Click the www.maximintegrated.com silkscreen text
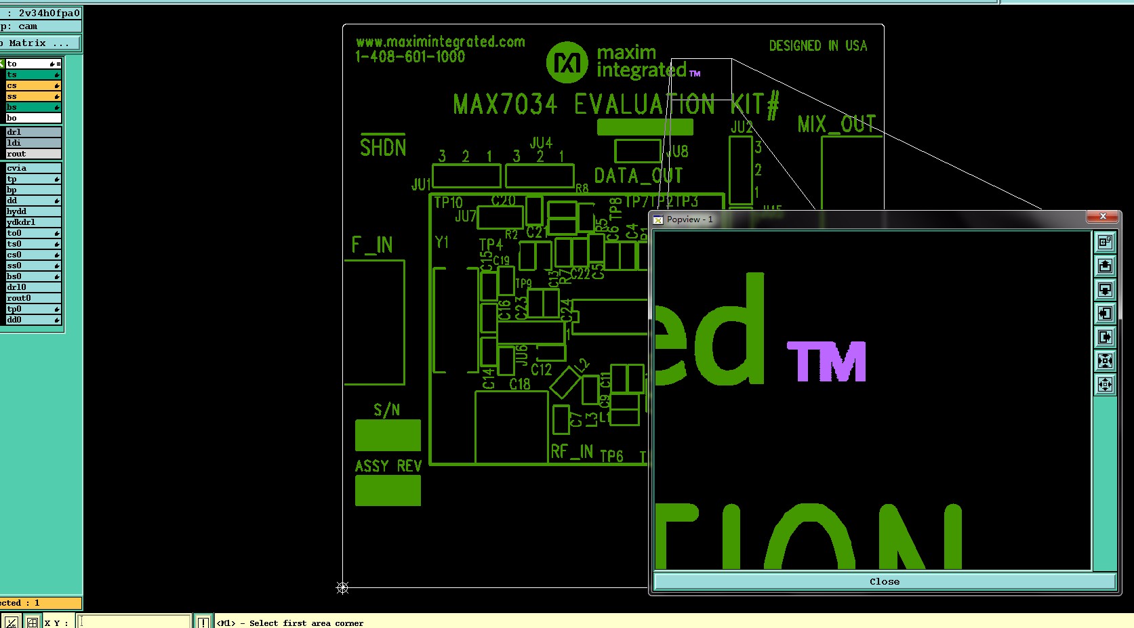 pos(441,41)
